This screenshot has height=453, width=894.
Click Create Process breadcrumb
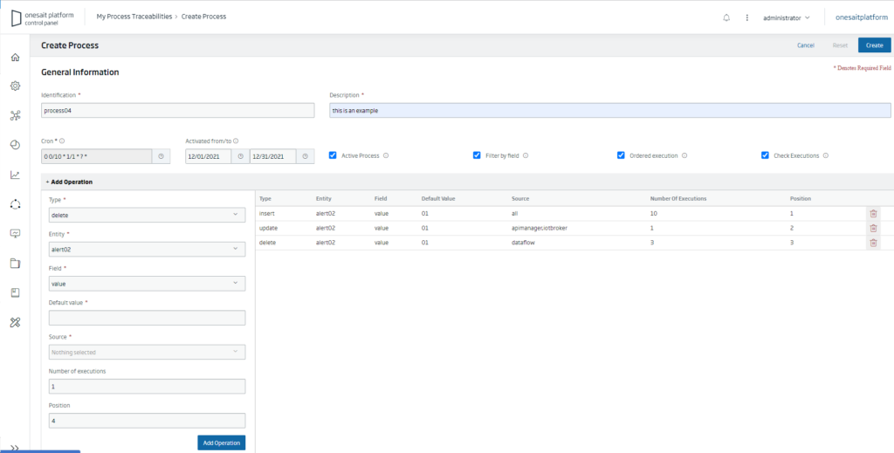click(x=203, y=17)
